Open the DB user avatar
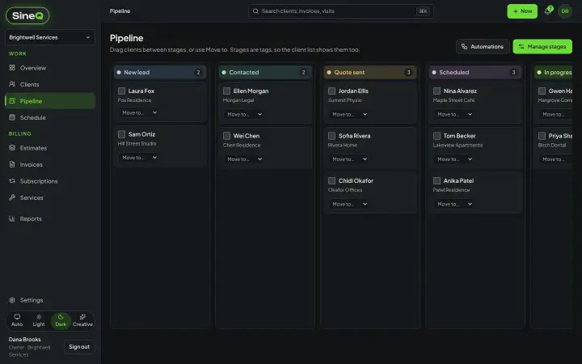Screen dimensions: 582x364 click(565, 11)
